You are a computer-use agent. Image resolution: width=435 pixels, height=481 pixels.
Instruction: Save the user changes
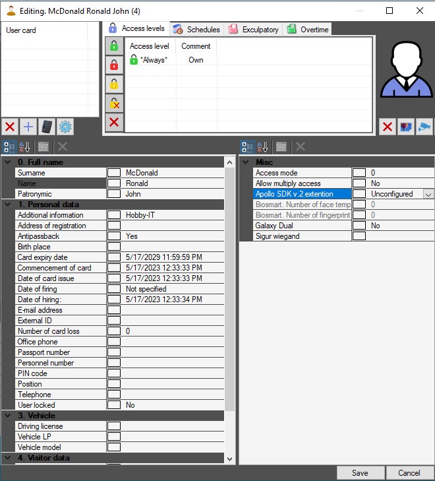[361, 472]
